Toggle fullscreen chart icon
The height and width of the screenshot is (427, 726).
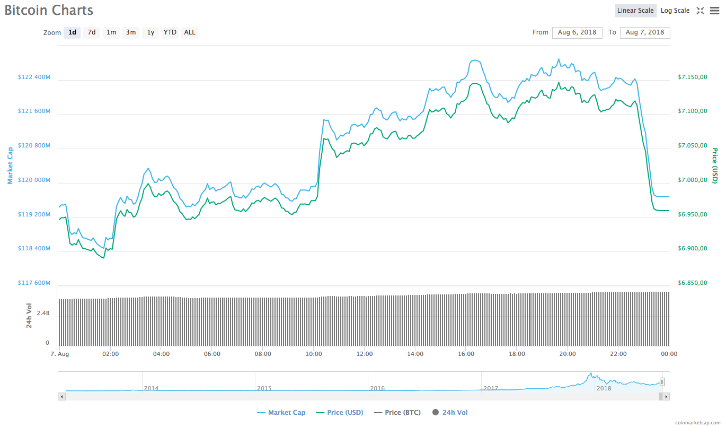click(700, 11)
